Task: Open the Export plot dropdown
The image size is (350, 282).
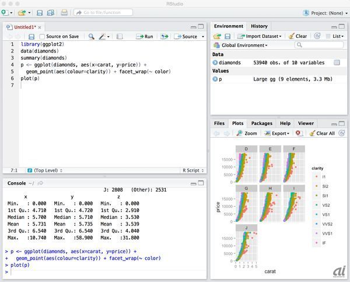Action: point(281,133)
